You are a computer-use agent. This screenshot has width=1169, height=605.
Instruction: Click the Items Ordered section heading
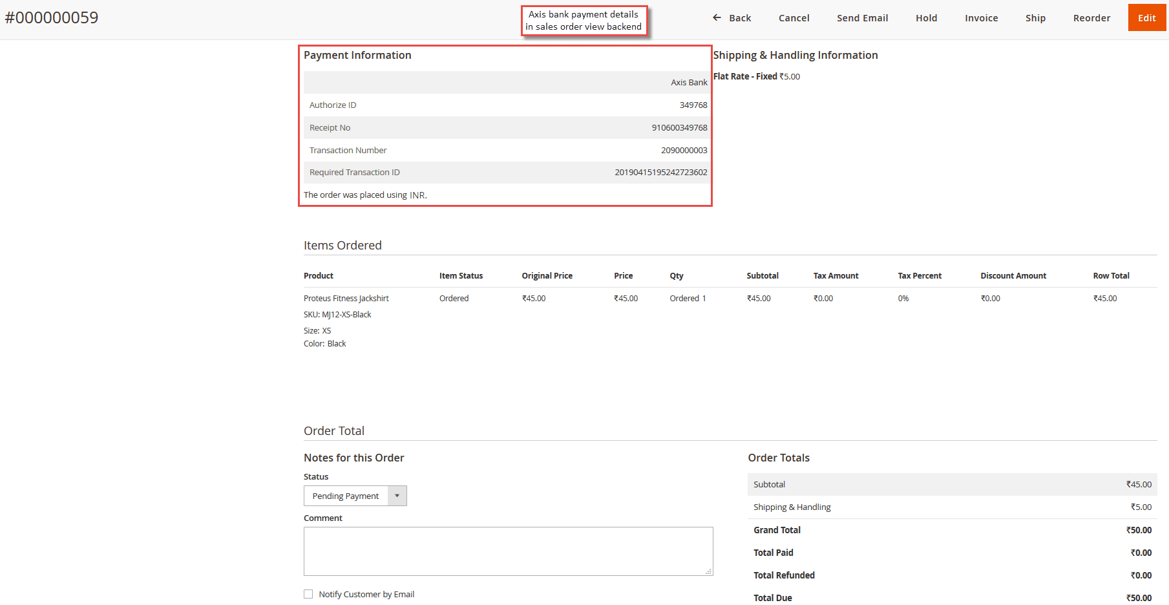point(342,245)
